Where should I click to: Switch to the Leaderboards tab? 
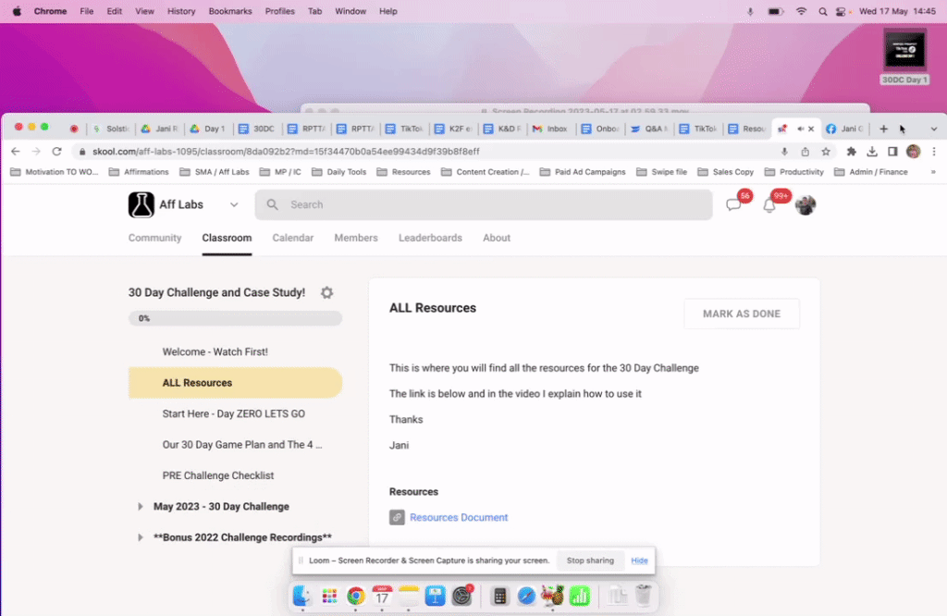point(430,238)
